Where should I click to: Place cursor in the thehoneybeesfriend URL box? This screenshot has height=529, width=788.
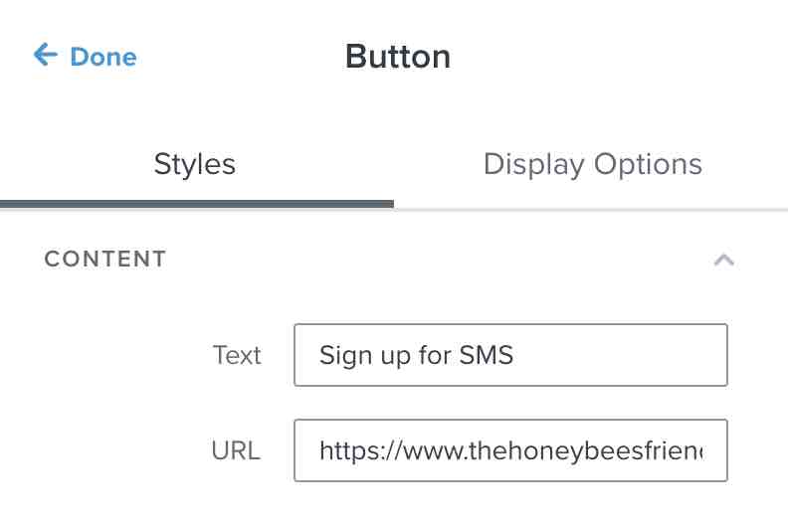coord(510,450)
